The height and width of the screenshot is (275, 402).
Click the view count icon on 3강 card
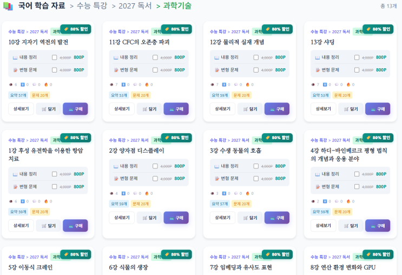point(212,193)
